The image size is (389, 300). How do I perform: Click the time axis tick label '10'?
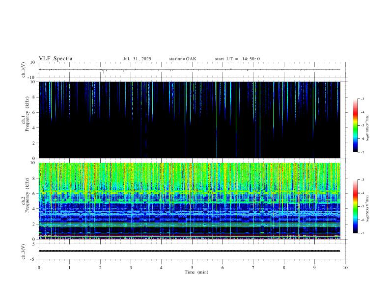(345, 268)
